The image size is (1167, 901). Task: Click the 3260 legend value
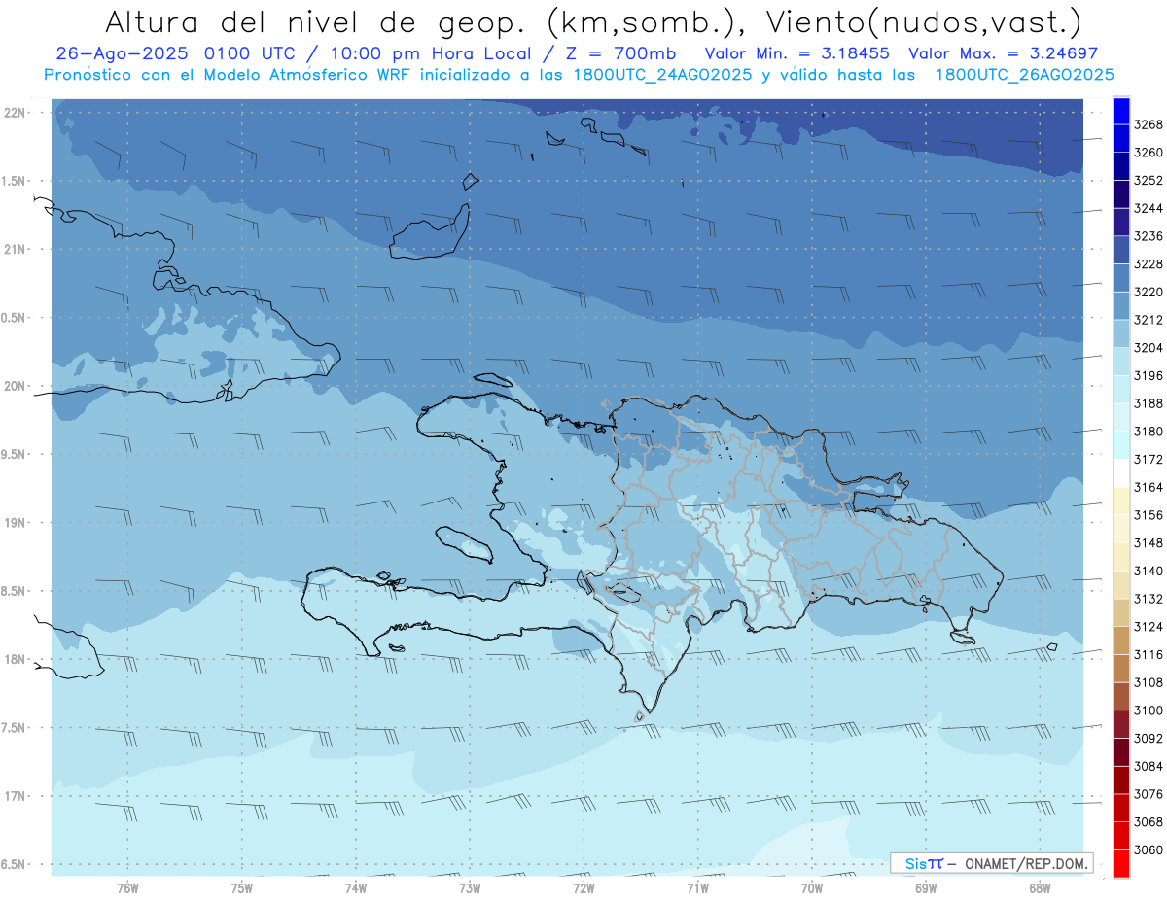(x=1149, y=153)
